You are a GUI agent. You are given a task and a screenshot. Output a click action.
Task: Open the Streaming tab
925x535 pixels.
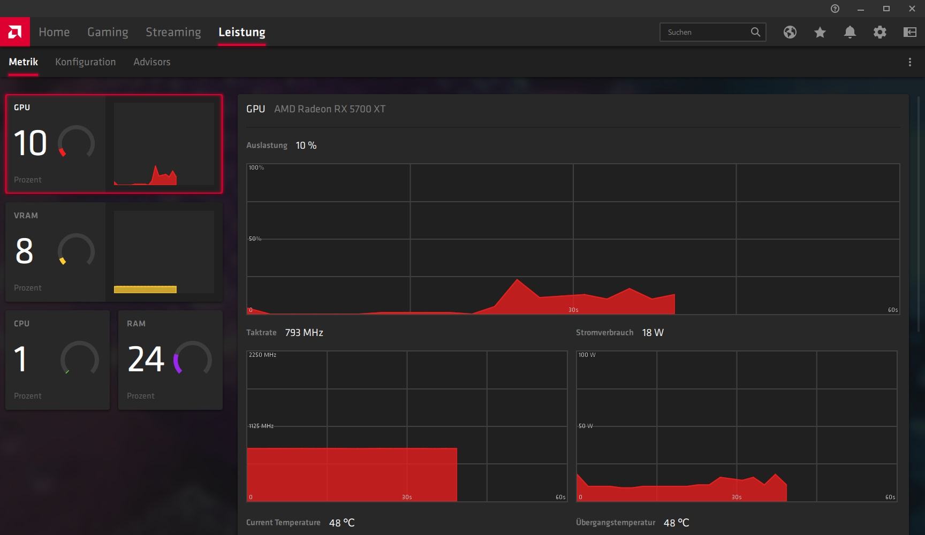pyautogui.click(x=173, y=32)
